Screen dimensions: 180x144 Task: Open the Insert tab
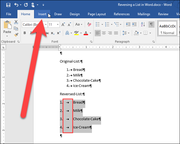click(x=42, y=14)
